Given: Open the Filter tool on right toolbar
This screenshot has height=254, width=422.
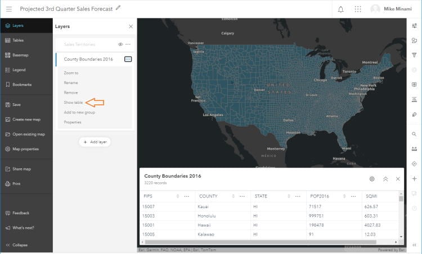Looking at the screenshot, I should (414, 55).
